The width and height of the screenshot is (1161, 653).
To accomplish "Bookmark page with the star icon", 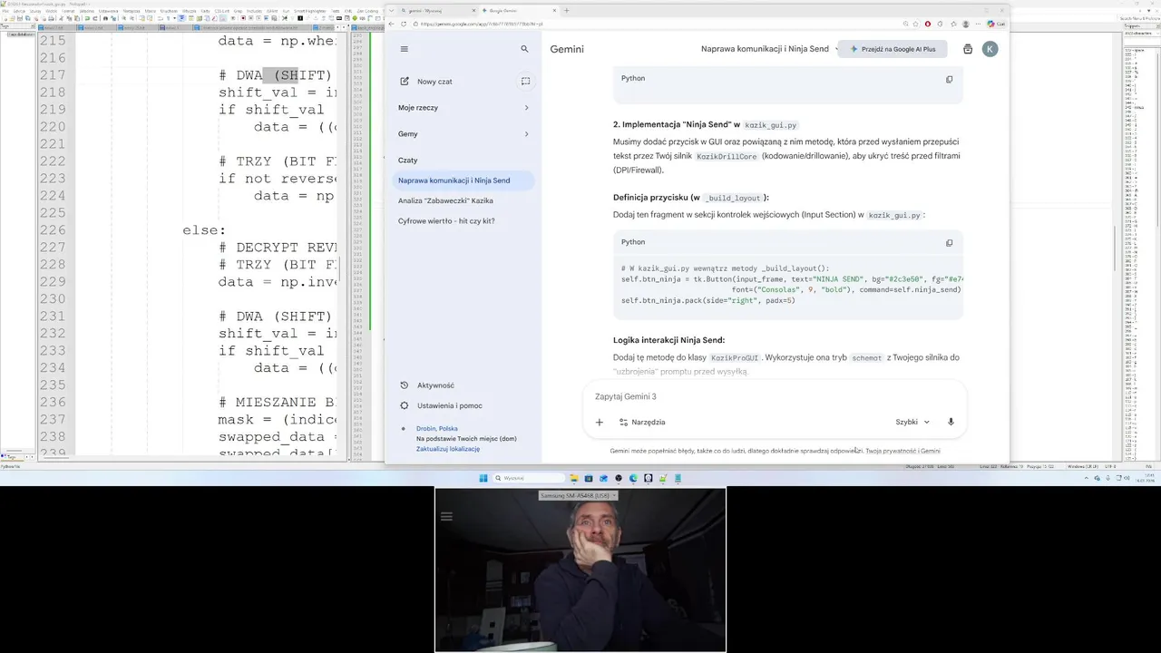I will pyautogui.click(x=916, y=24).
